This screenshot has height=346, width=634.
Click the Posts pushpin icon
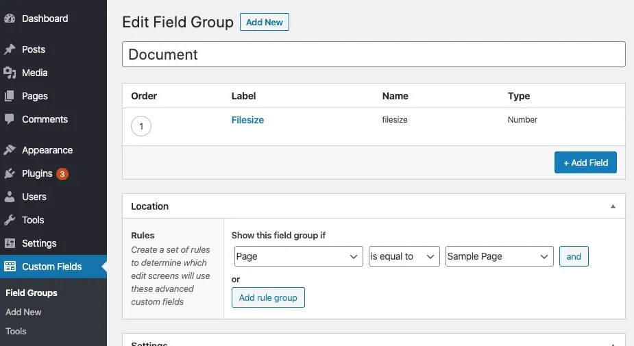click(x=10, y=49)
